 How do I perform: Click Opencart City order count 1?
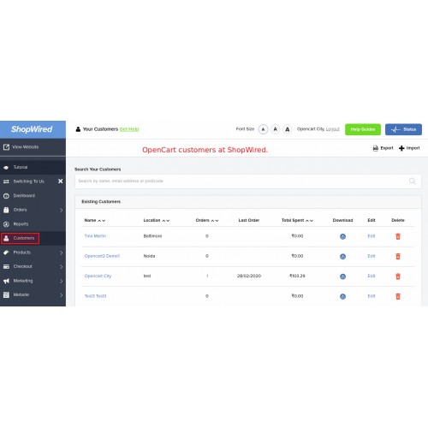pyautogui.click(x=207, y=276)
